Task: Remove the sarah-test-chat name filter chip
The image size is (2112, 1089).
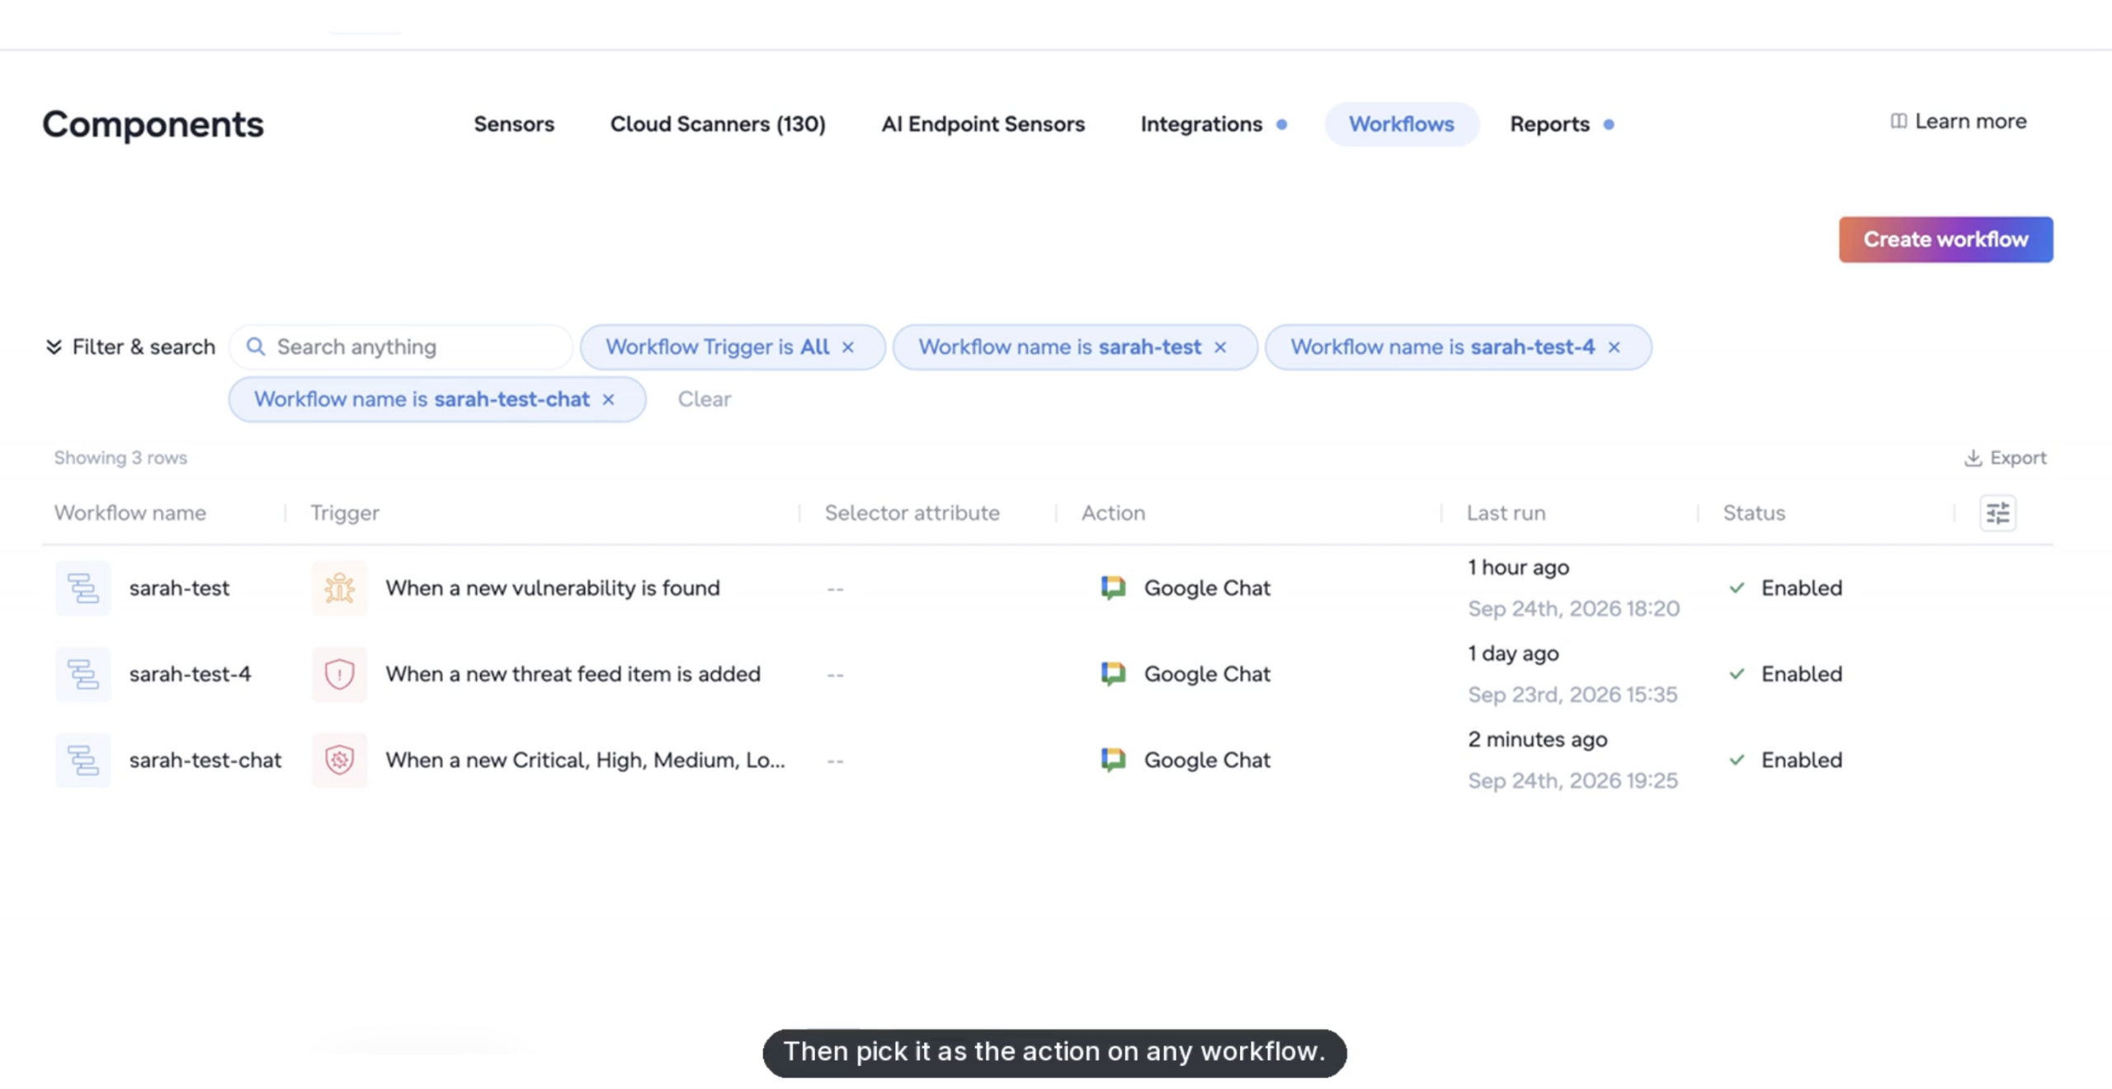Action: pos(609,399)
